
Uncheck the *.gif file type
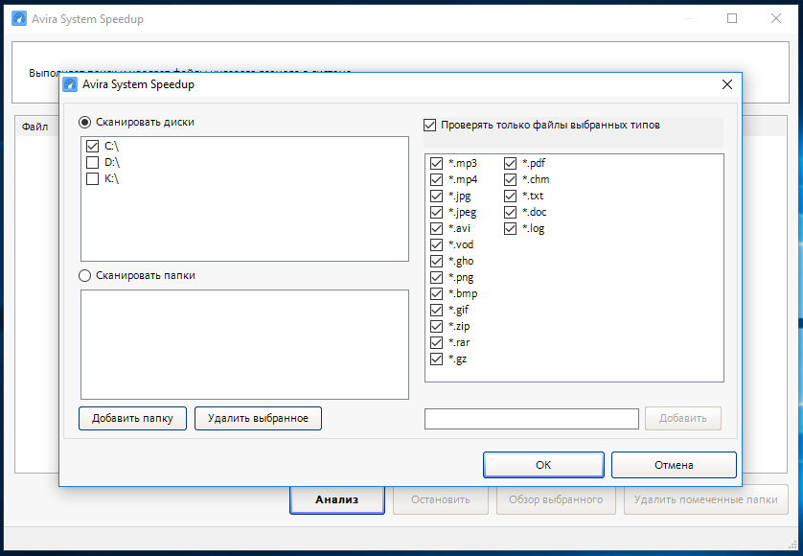tap(436, 310)
